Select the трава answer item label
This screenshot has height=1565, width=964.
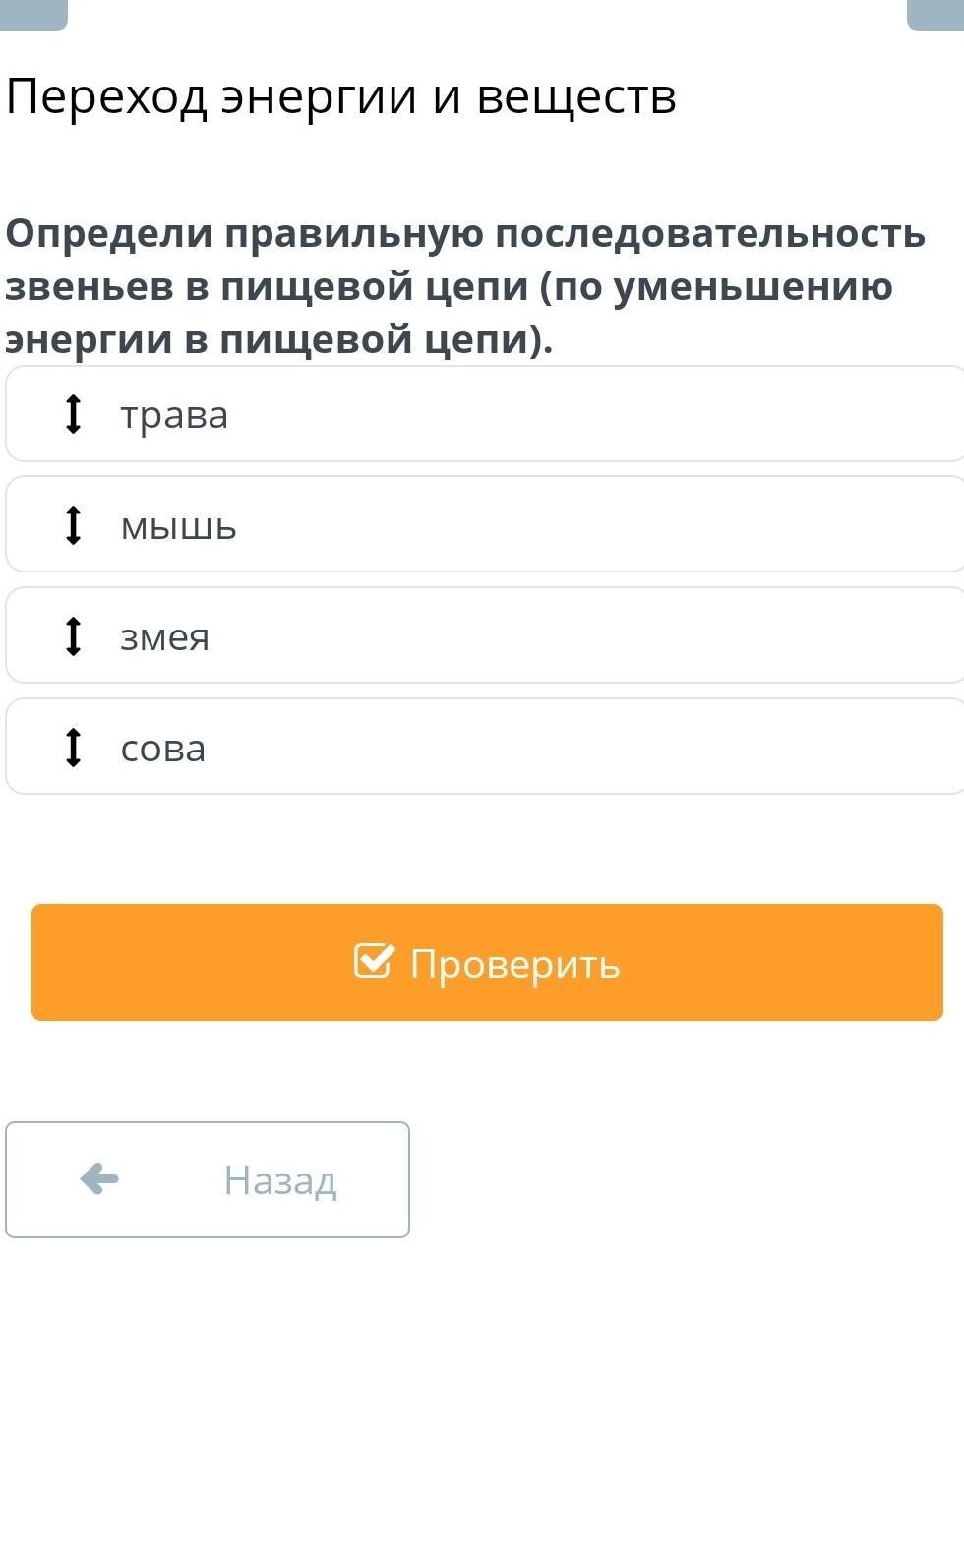pyautogui.click(x=174, y=415)
